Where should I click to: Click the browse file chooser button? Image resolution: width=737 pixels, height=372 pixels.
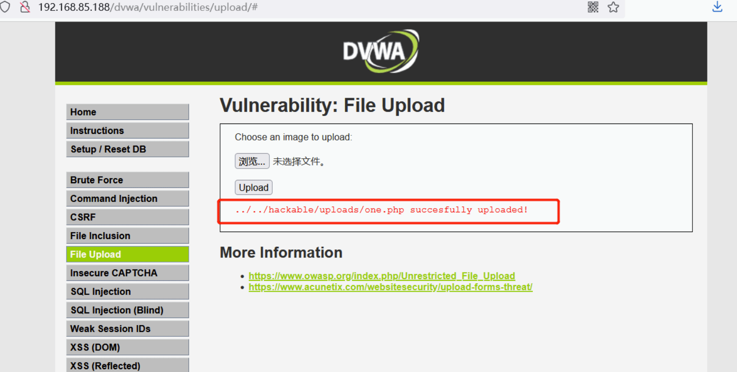252,161
